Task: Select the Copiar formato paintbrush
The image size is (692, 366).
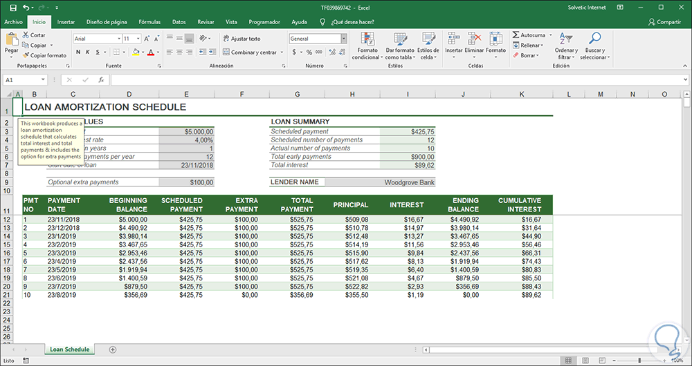Action: [26, 55]
